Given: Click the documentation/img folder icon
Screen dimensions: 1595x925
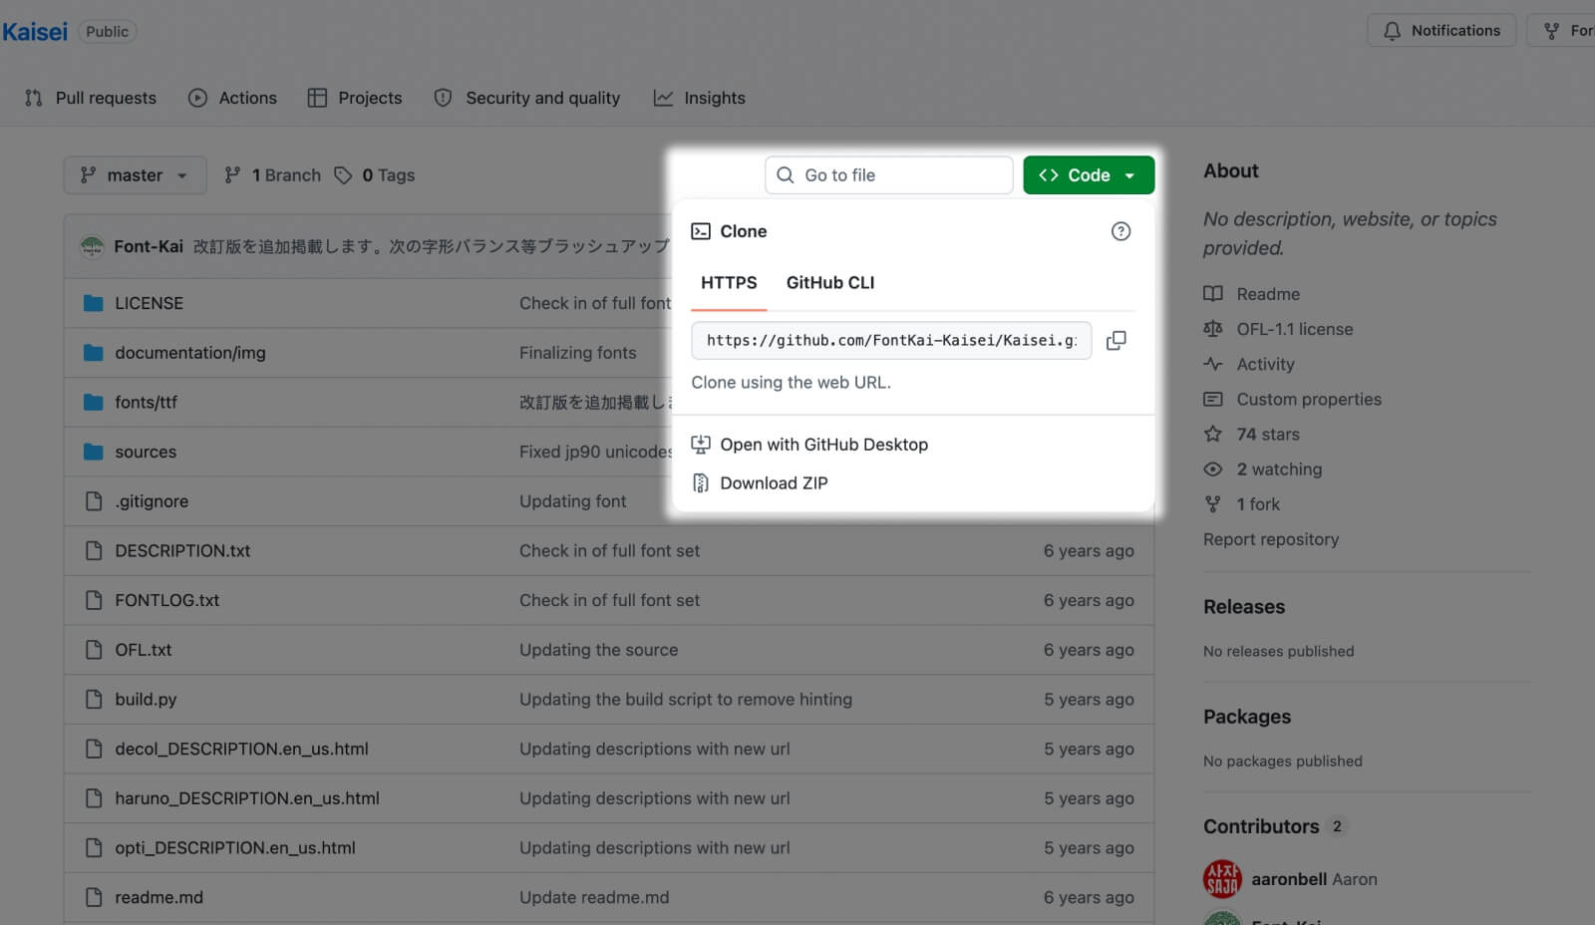Looking at the screenshot, I should coord(94,353).
